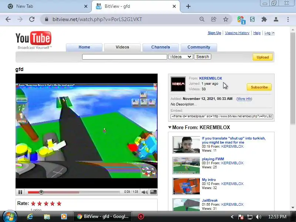Close the New Tab tab
Image resolution: width=296 pixels, height=222 pixels.
click(x=86, y=6)
